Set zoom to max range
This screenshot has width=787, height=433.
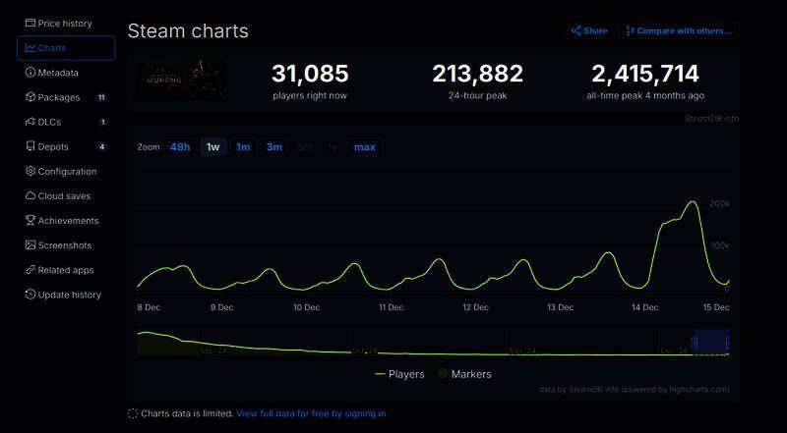[x=365, y=147]
